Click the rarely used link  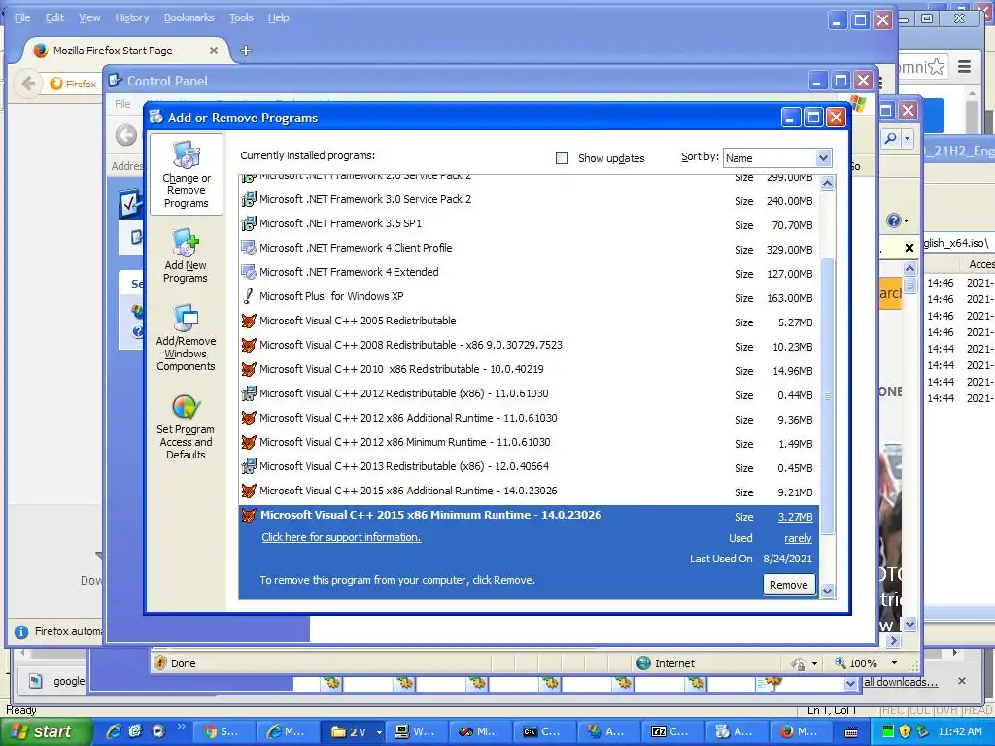tap(798, 538)
